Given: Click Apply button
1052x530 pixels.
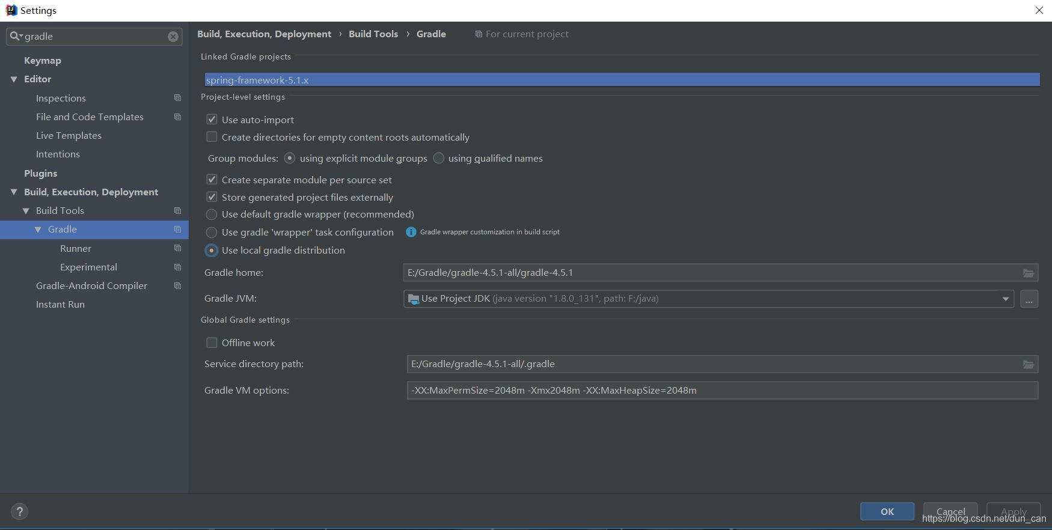Looking at the screenshot, I should (1014, 511).
